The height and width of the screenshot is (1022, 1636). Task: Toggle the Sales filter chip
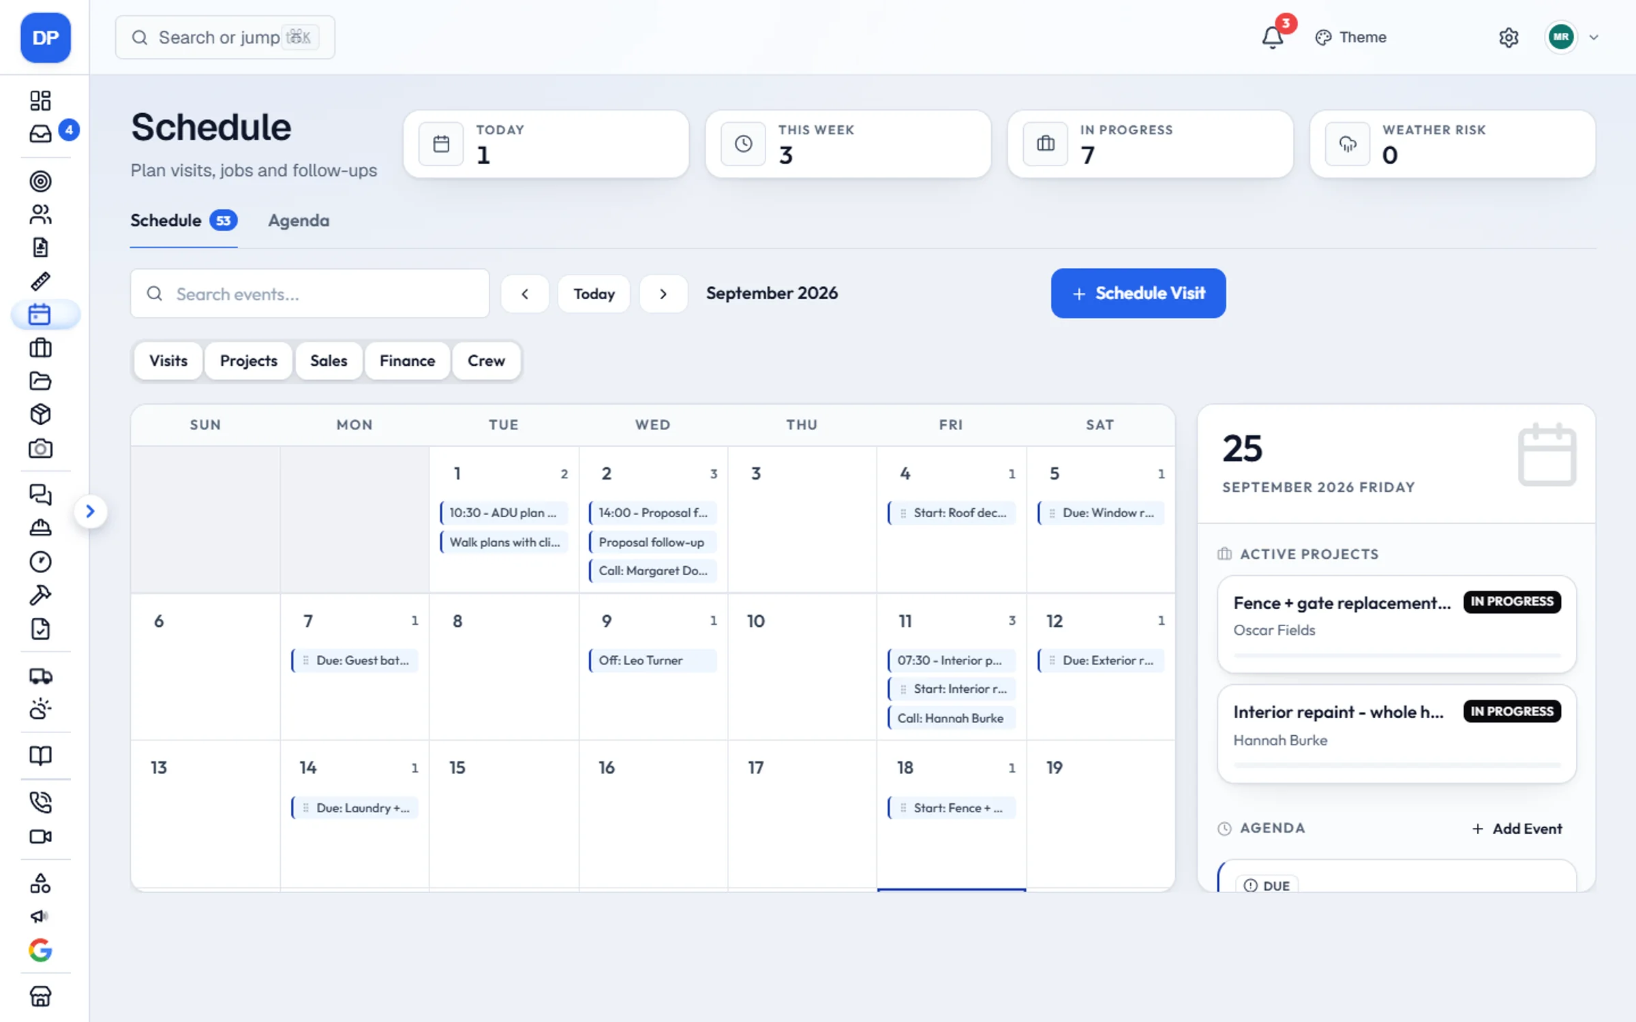click(x=329, y=361)
